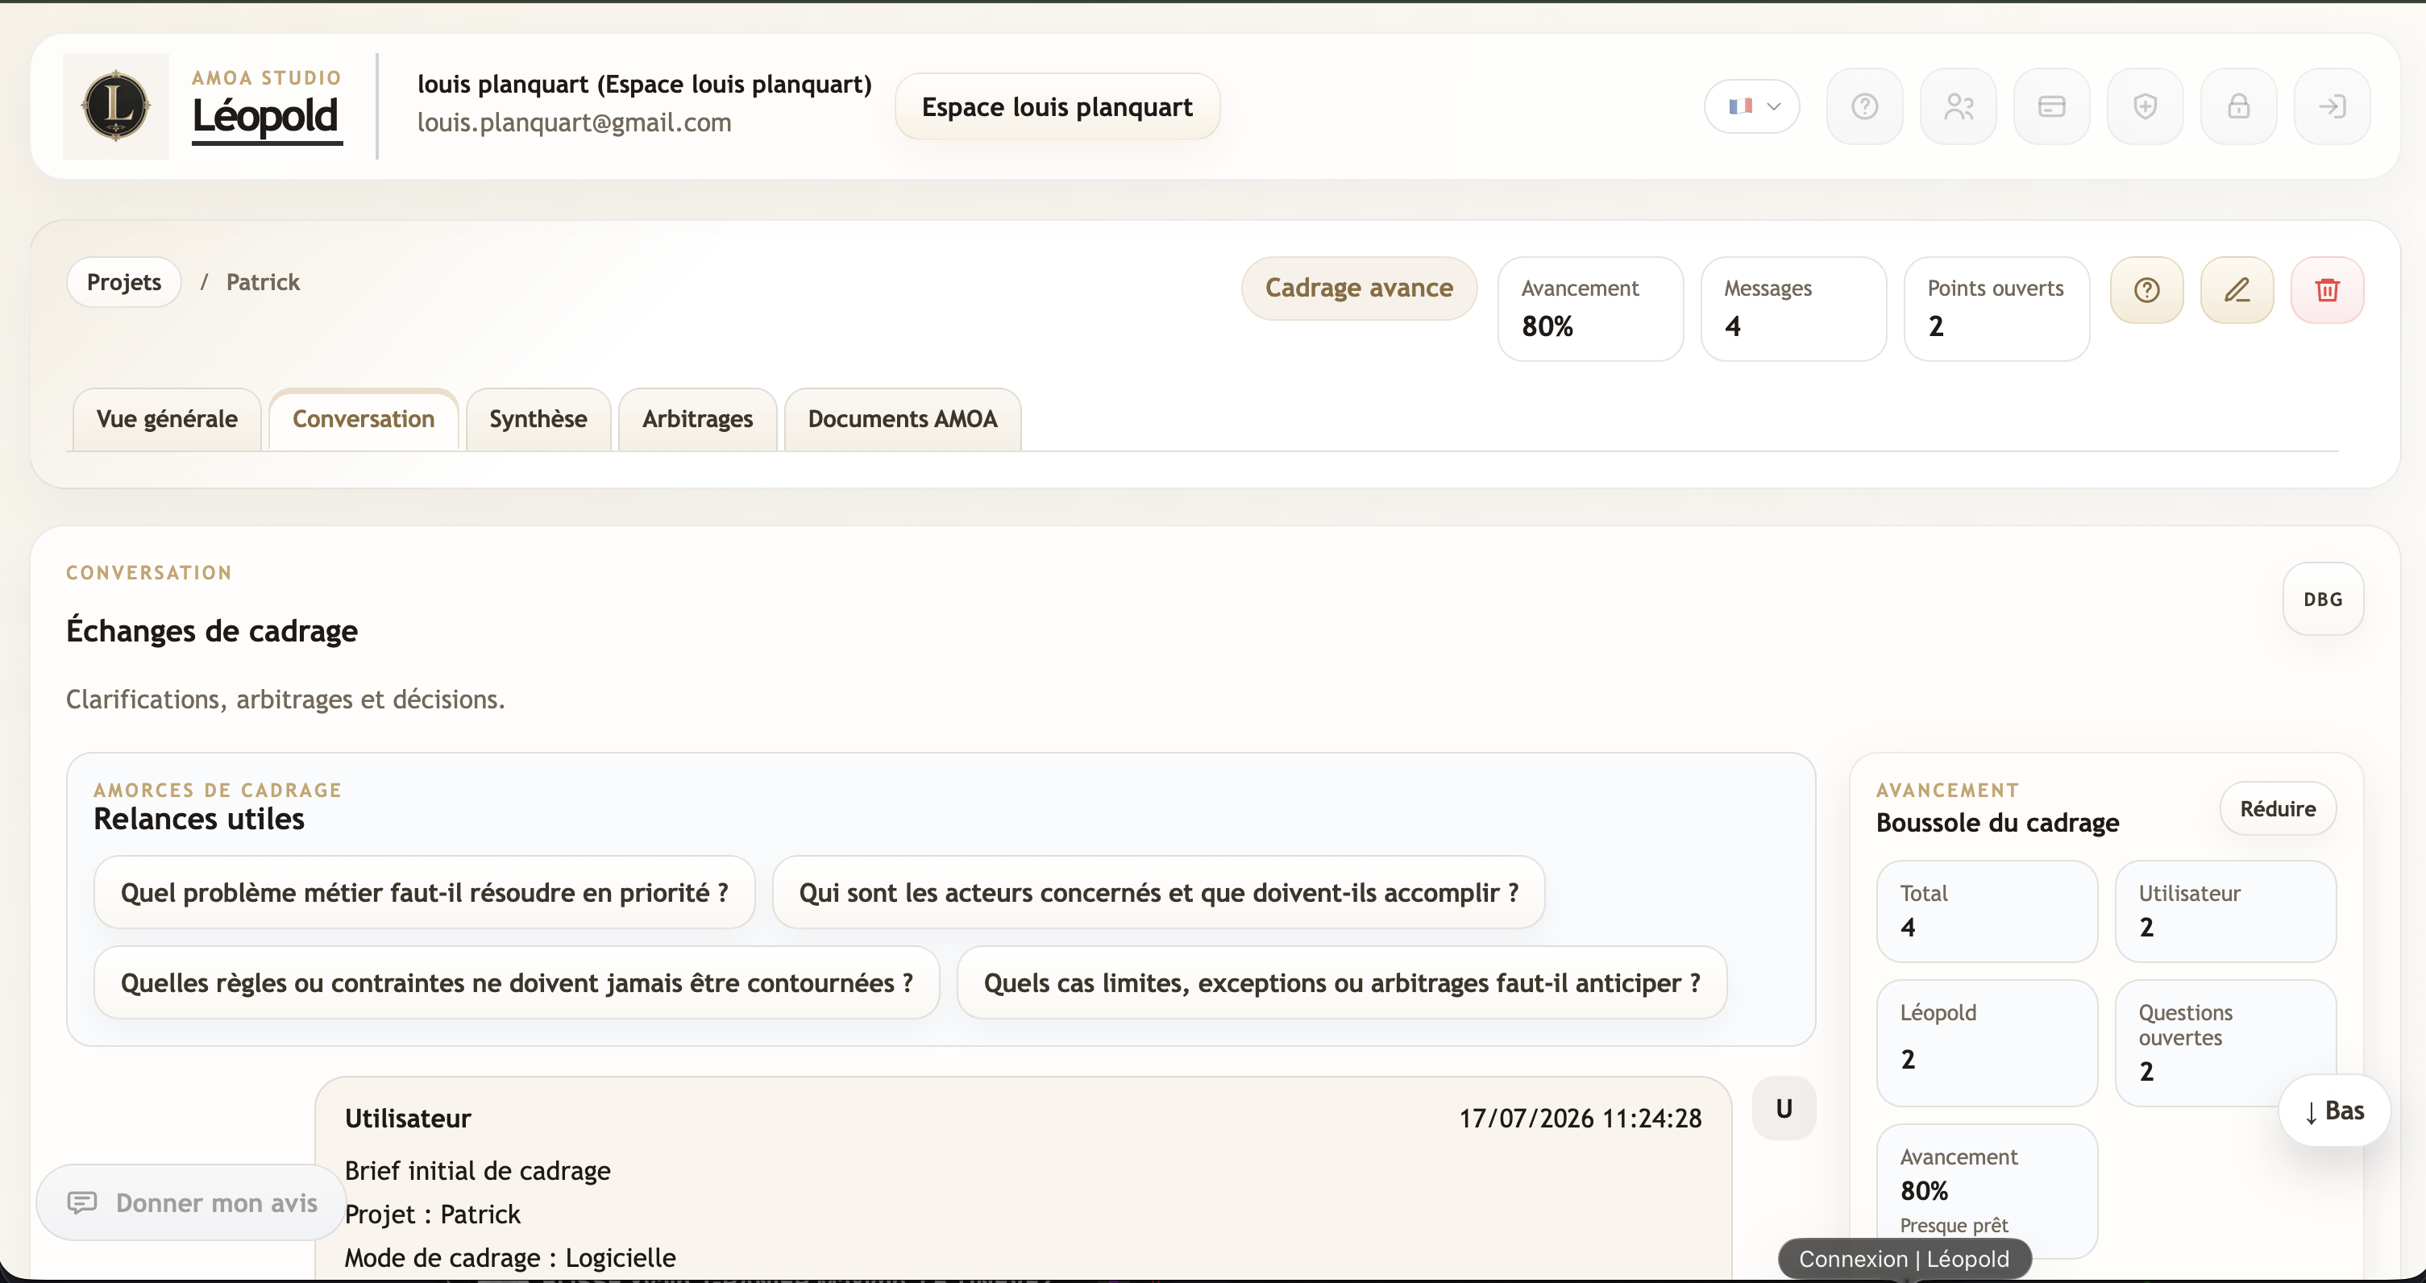Select 'Quel problème métier' prompt chip
Screen dimensions: 2426x1283
(424, 892)
